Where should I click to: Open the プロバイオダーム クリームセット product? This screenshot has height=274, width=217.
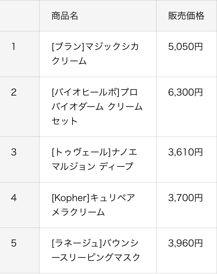(x=97, y=107)
